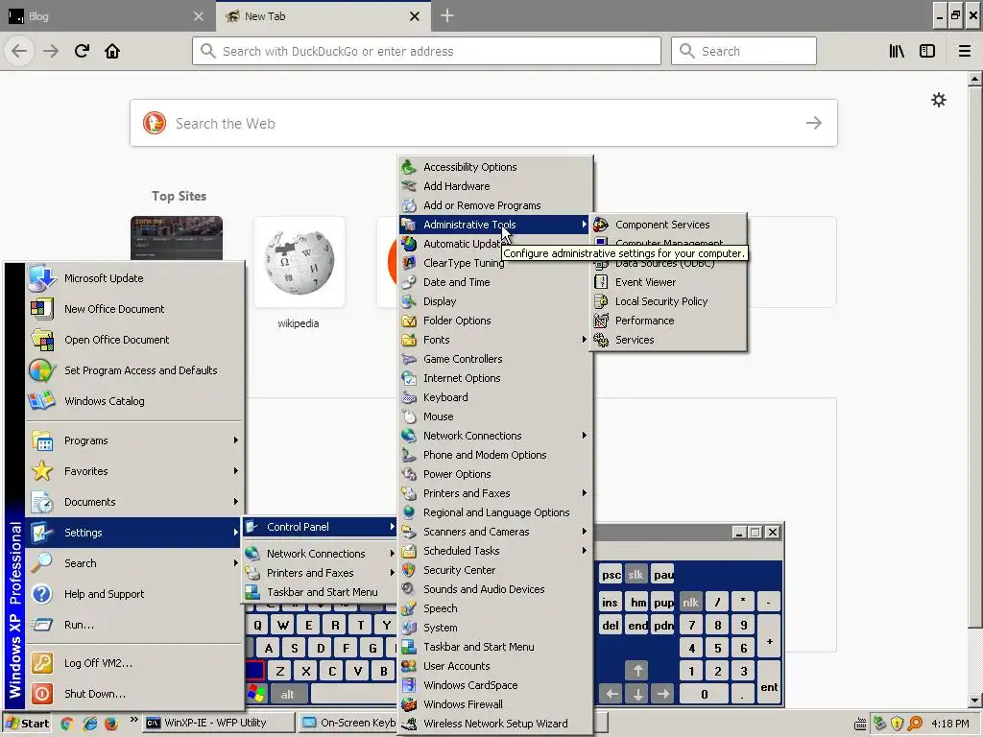
Task: Open Regional and Language Options
Action: [x=495, y=512]
